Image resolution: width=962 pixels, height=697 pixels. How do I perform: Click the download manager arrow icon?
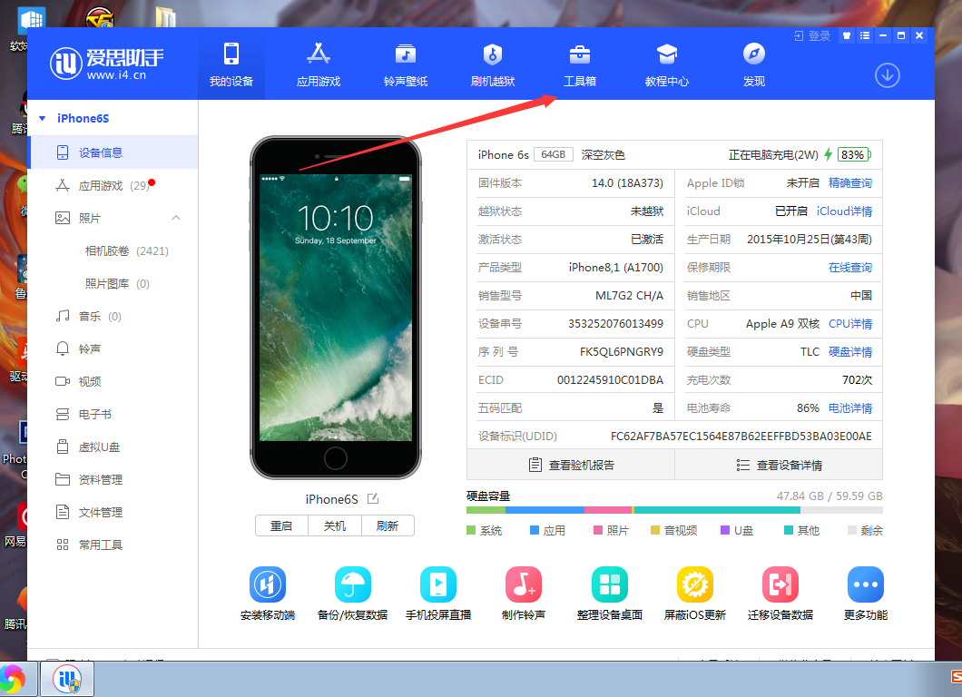click(888, 75)
